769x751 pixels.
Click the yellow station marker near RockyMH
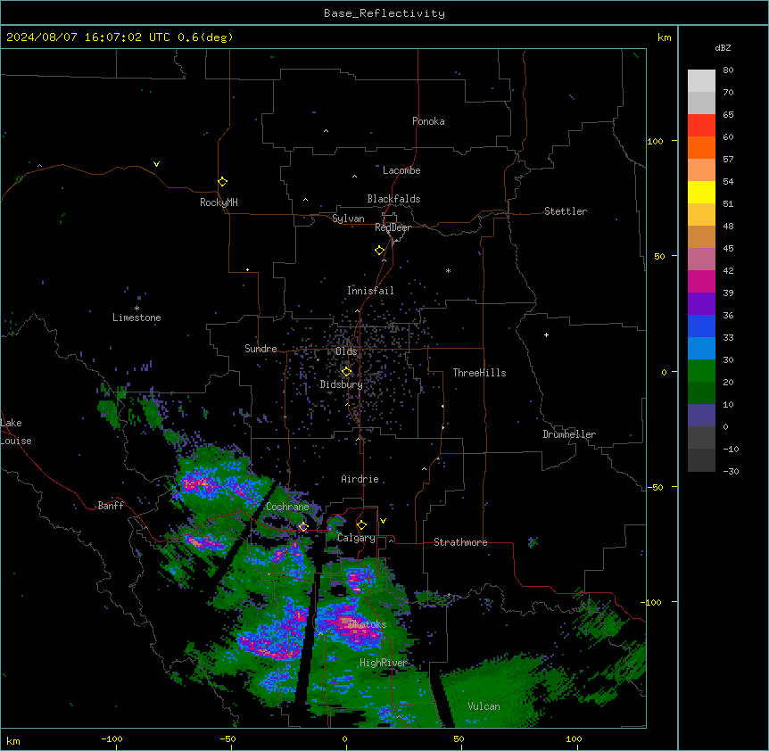tap(222, 181)
